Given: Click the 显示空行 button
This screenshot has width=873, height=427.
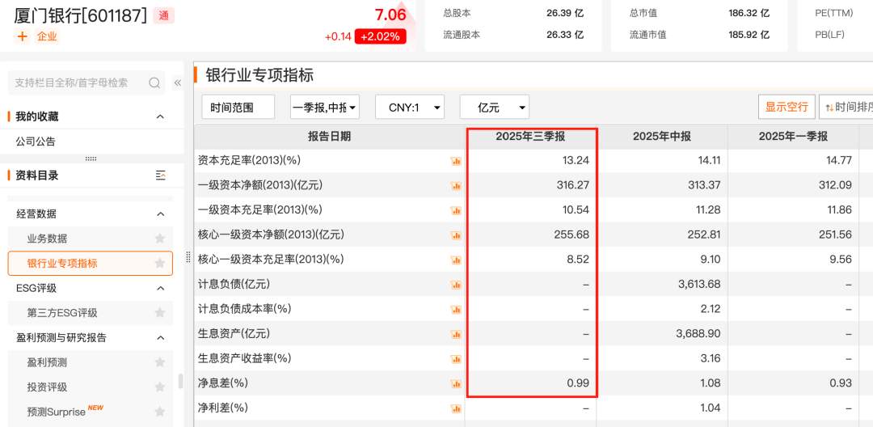Looking at the screenshot, I should (x=787, y=107).
